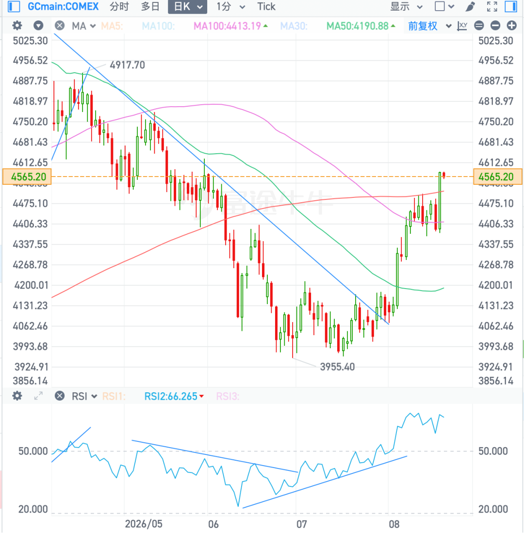Click the right 4565.20 current price tag
Screen dimensions: 524x533
[x=497, y=177]
